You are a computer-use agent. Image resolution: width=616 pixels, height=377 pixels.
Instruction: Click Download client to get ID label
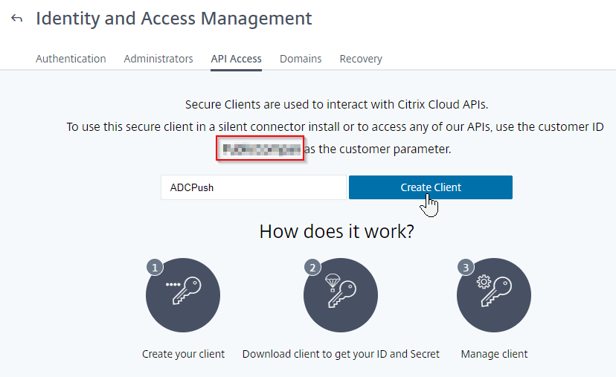[x=341, y=354]
